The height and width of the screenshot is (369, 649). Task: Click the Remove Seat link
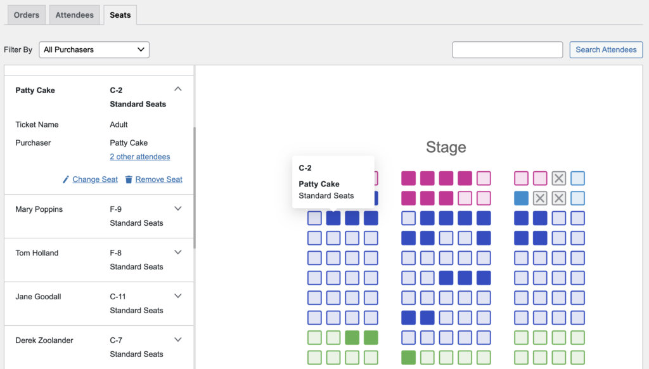click(x=158, y=179)
